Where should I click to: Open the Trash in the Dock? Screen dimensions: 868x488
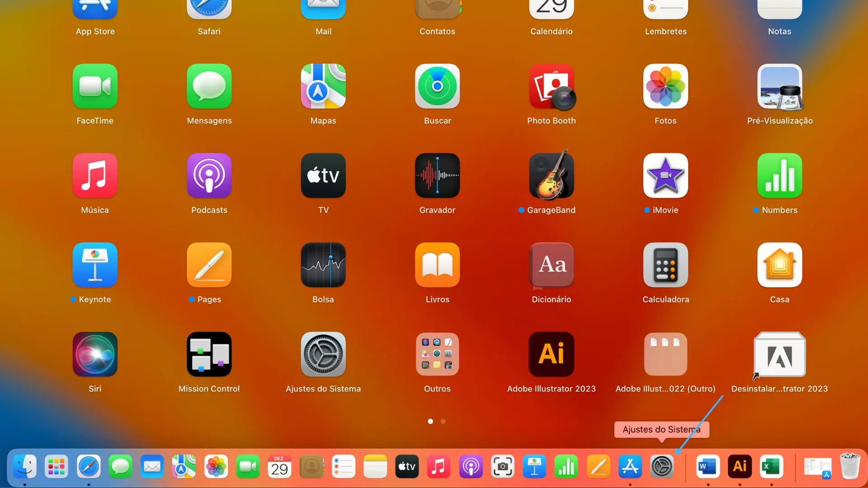coord(849,467)
